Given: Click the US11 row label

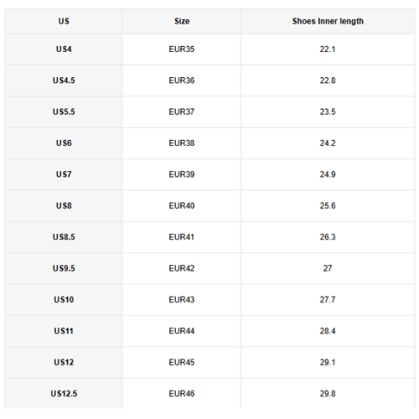Looking at the screenshot, I should point(64,331).
